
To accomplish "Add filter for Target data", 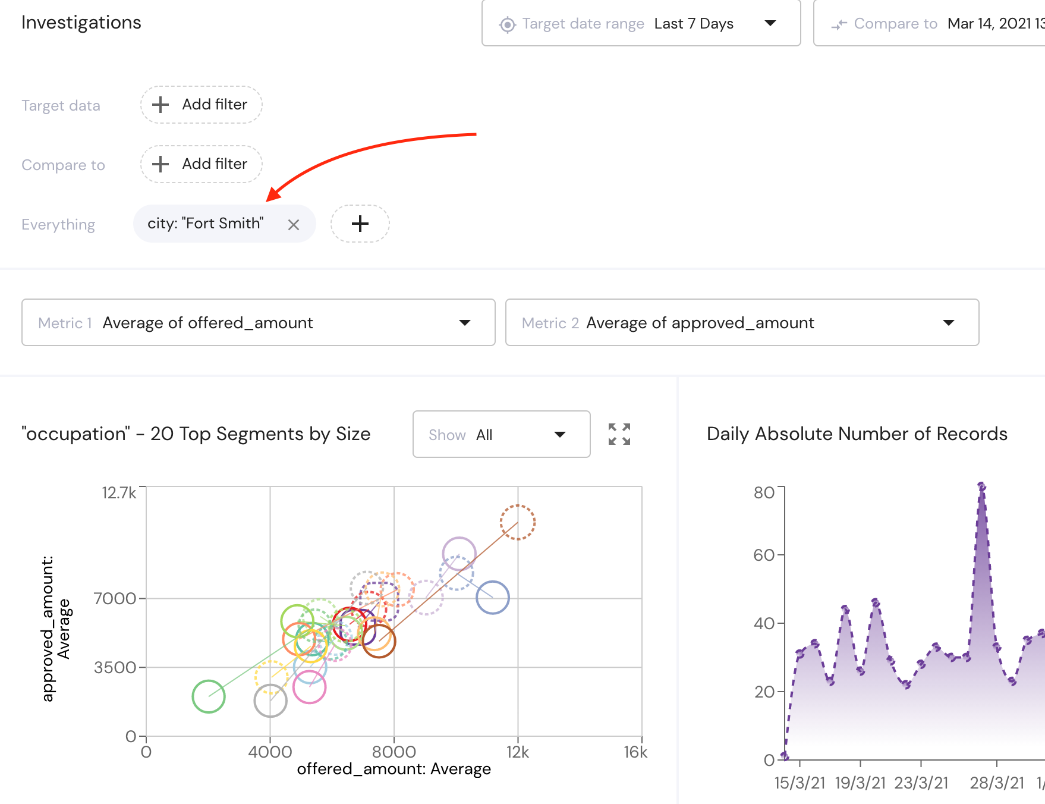I will tap(201, 105).
